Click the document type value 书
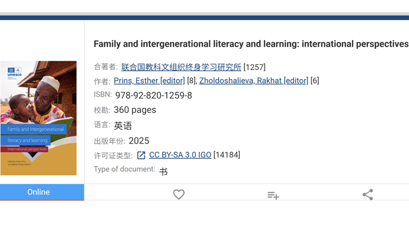Screen dimensions: 409x230 coord(163,172)
